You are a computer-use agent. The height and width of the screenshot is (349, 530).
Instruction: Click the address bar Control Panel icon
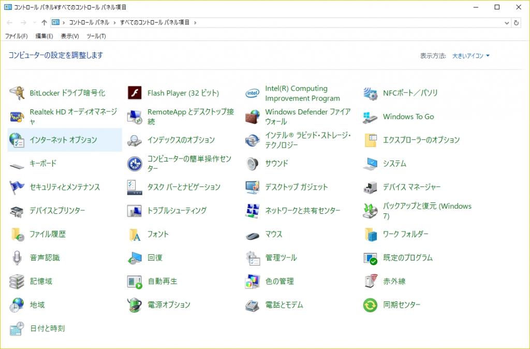(x=56, y=23)
